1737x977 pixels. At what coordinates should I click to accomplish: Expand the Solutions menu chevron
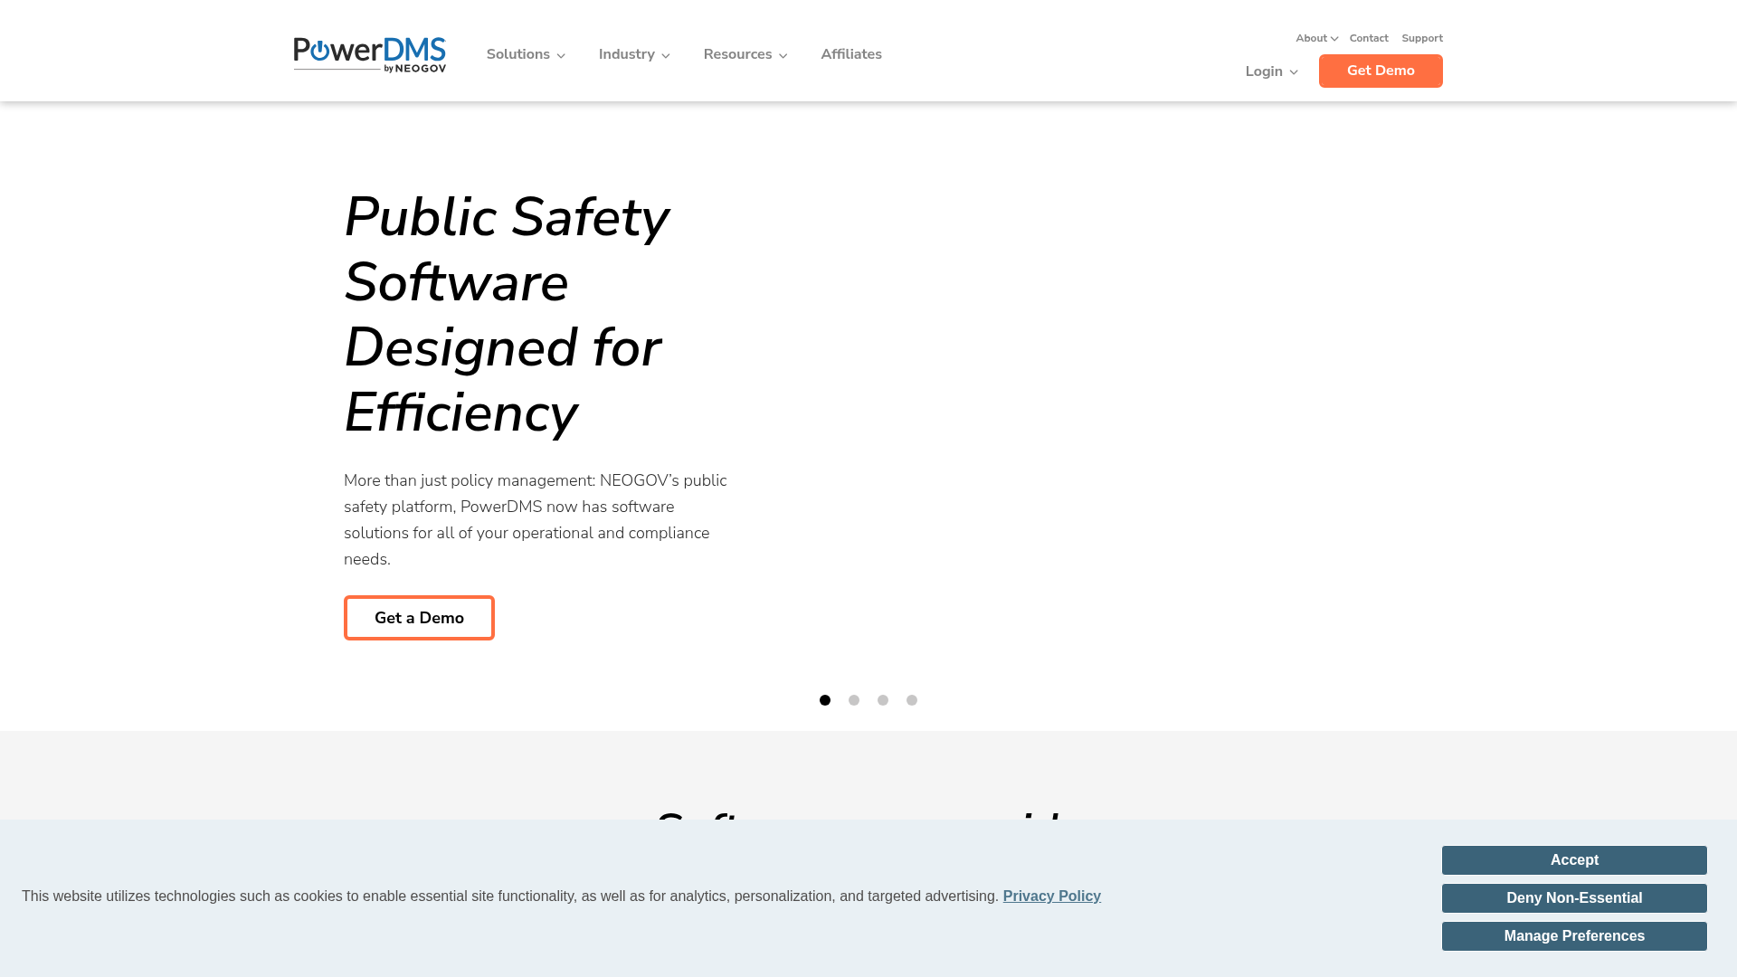click(x=561, y=56)
